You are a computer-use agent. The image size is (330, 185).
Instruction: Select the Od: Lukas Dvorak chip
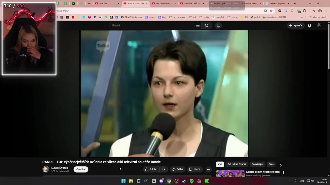237,164
